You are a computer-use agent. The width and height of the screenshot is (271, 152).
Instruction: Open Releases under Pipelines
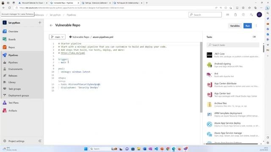click(13, 76)
